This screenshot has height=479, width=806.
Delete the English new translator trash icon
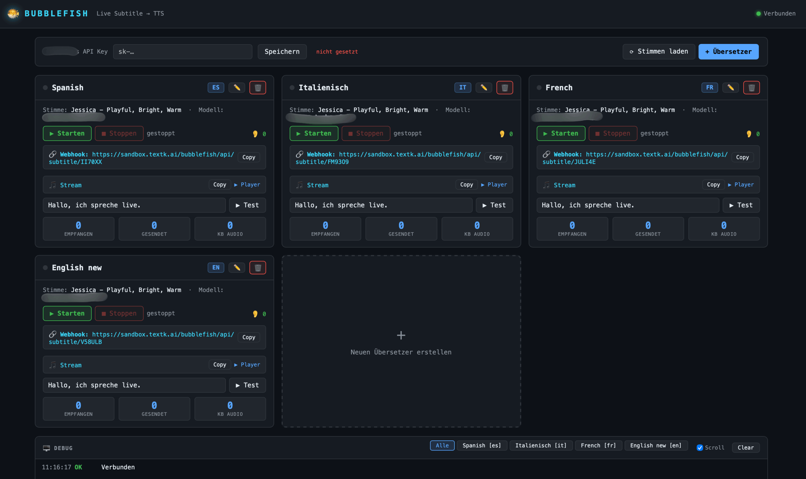(x=257, y=267)
